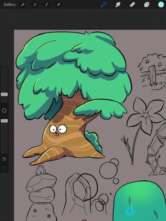Open the Gallery view
Screen dimensions: 166x221
[9, 5]
